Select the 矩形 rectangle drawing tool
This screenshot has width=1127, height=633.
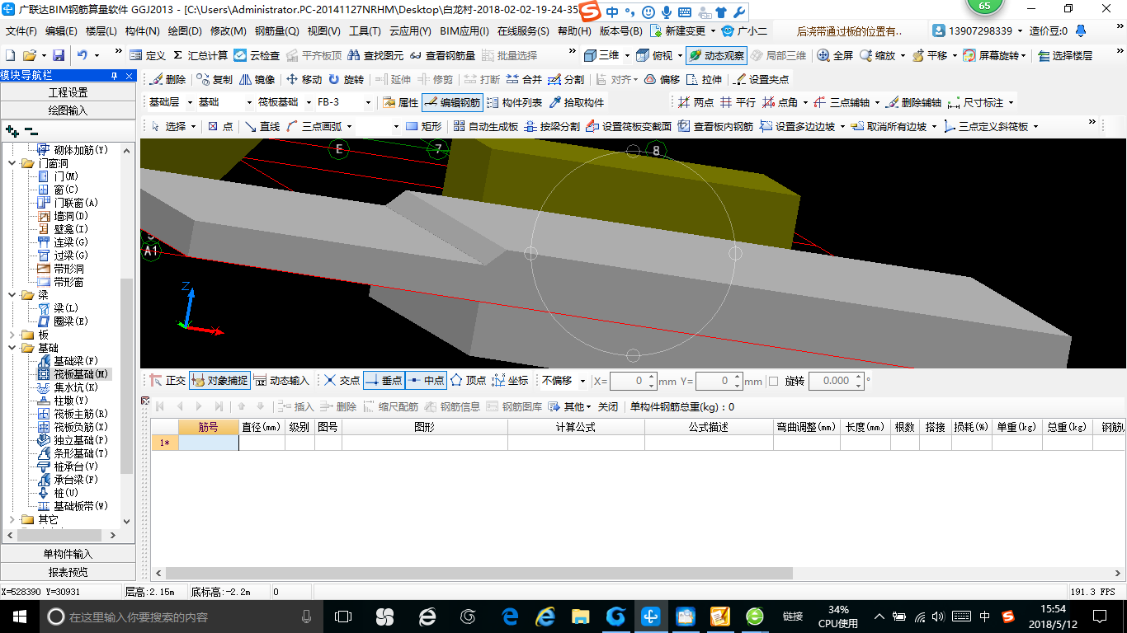click(x=424, y=126)
